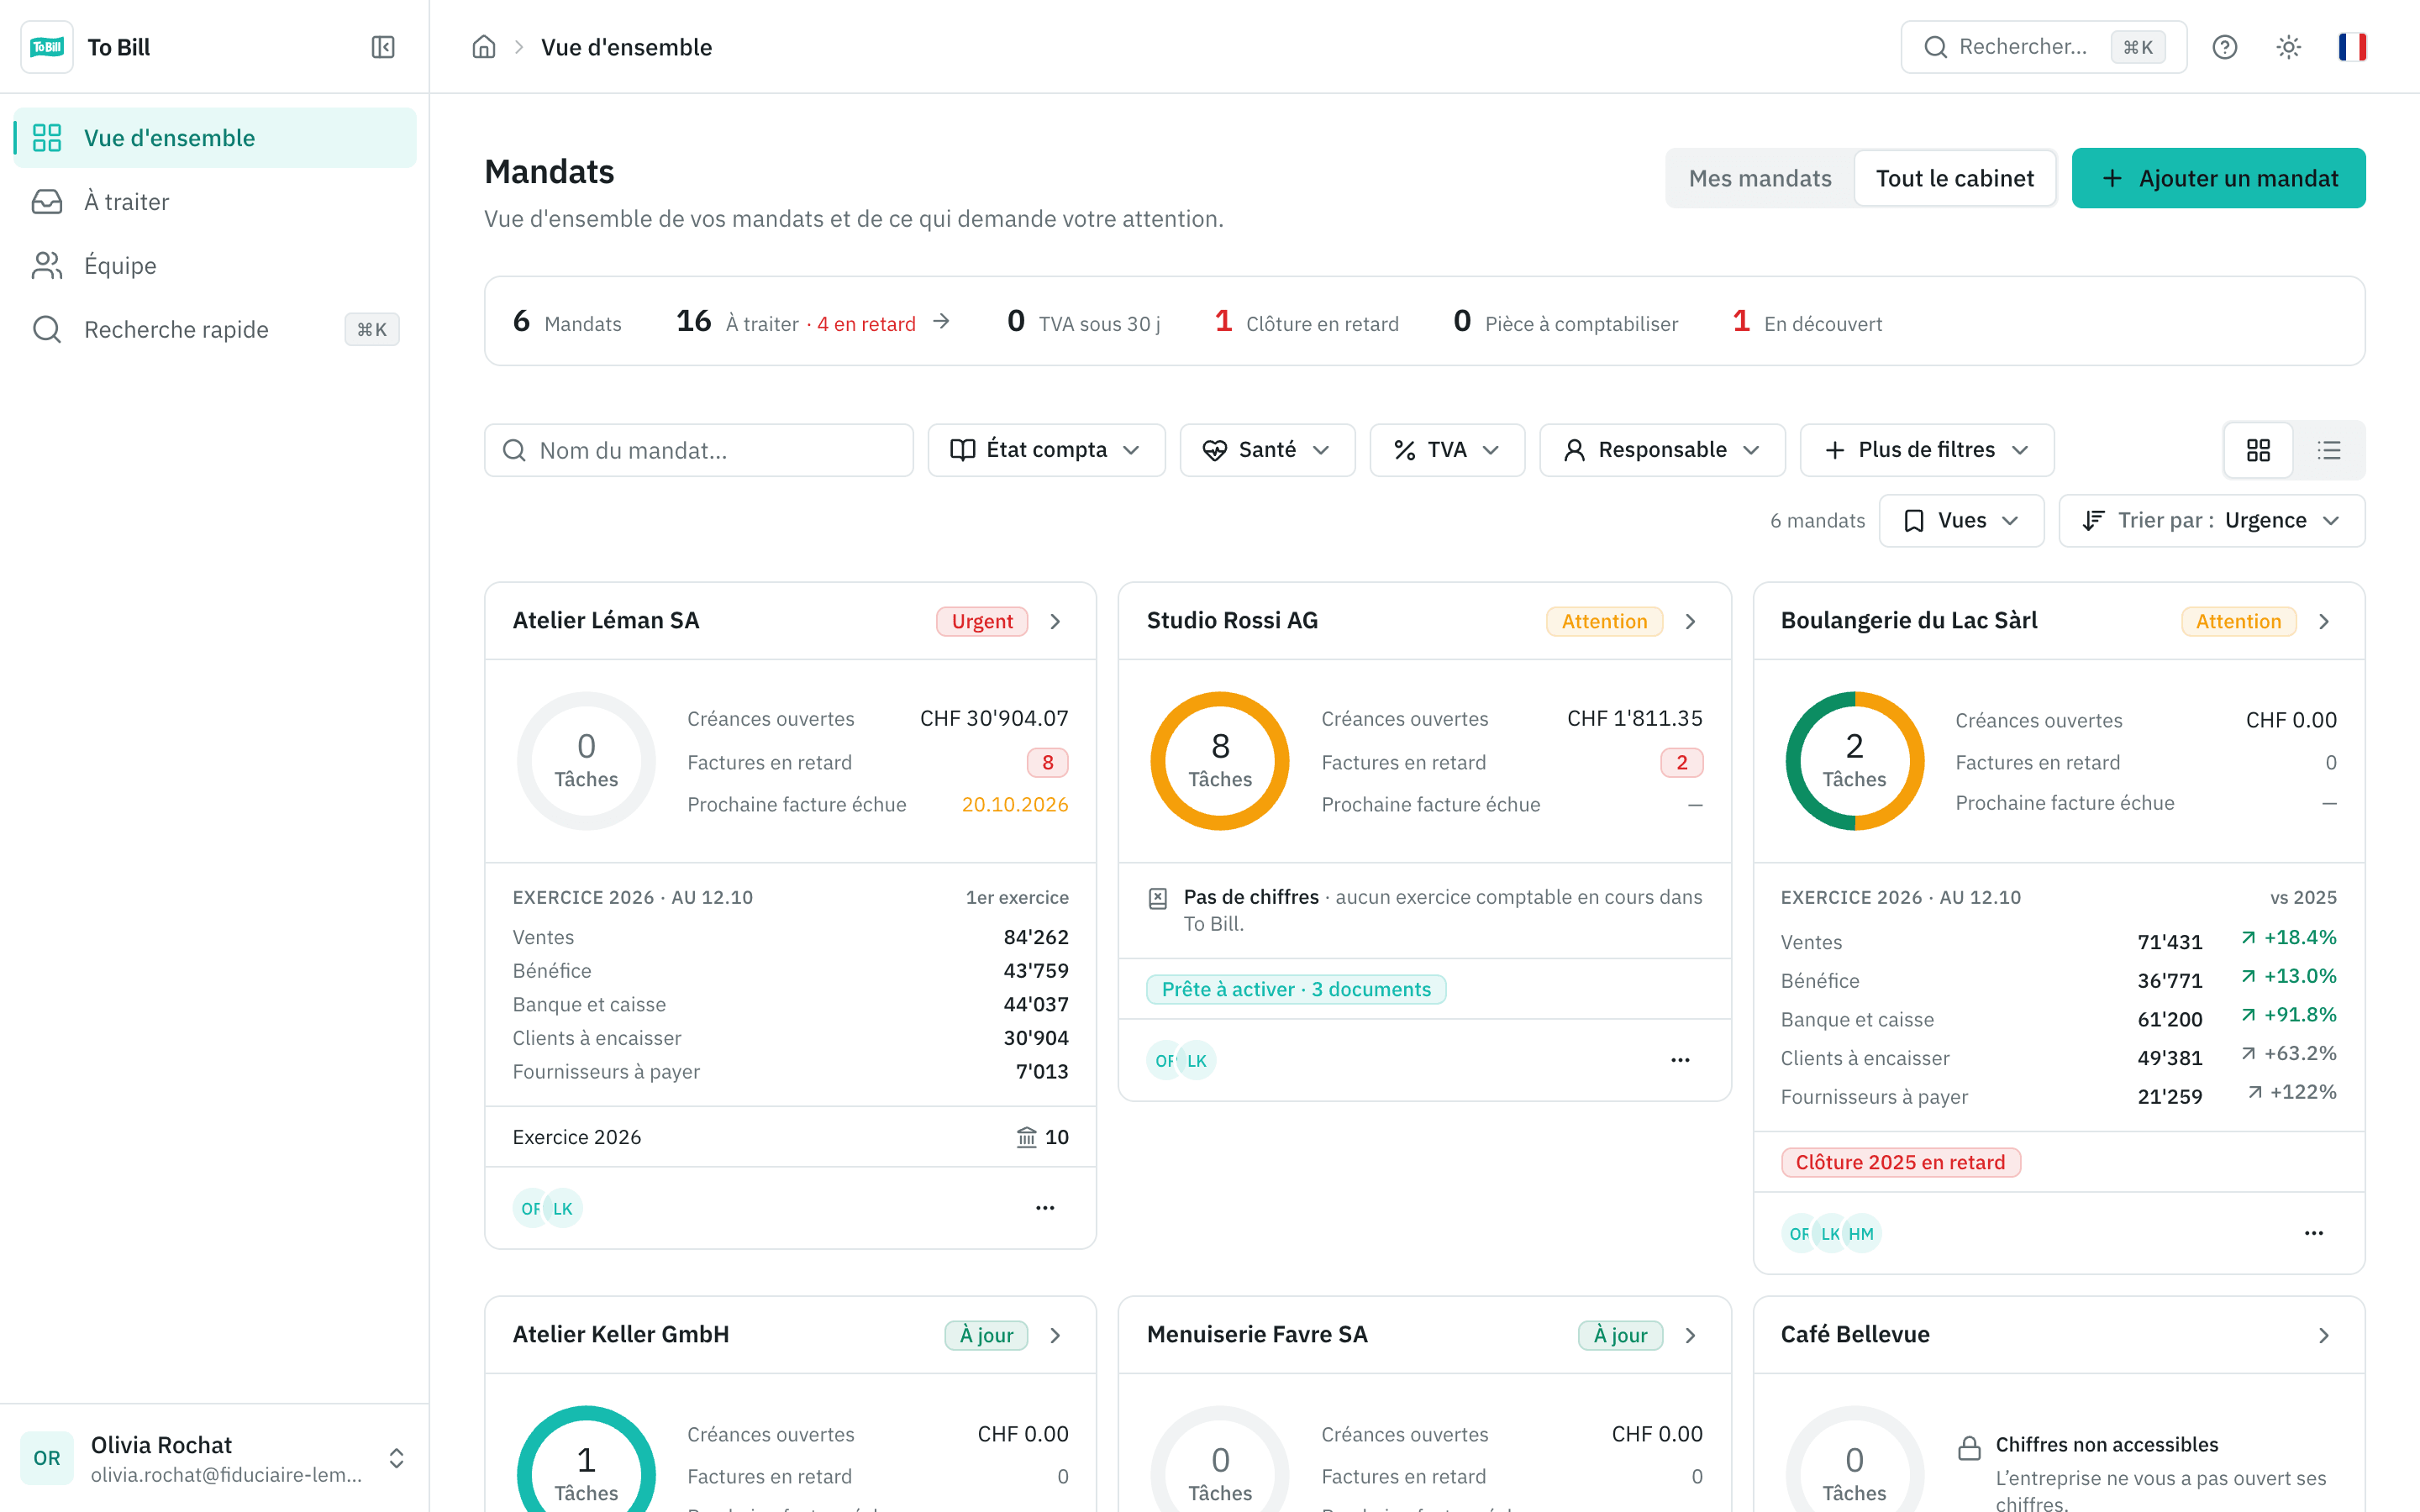
Task: Open Atelier Léman SA more options
Action: coord(1045,1208)
